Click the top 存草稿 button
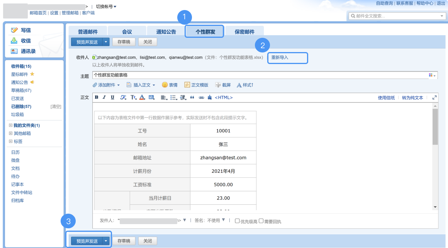The height and width of the screenshot is (248, 448). click(x=124, y=42)
